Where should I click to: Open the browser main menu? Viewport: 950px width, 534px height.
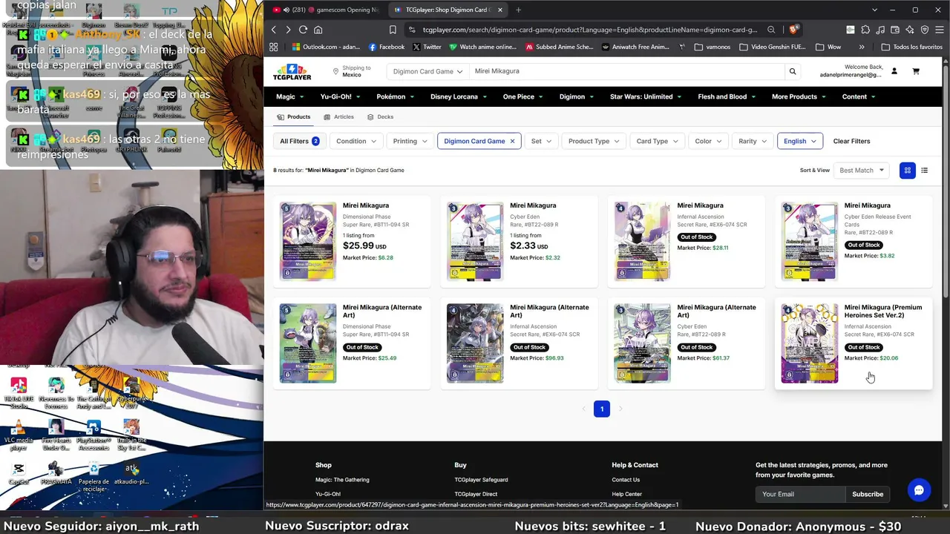pyautogui.click(x=939, y=30)
